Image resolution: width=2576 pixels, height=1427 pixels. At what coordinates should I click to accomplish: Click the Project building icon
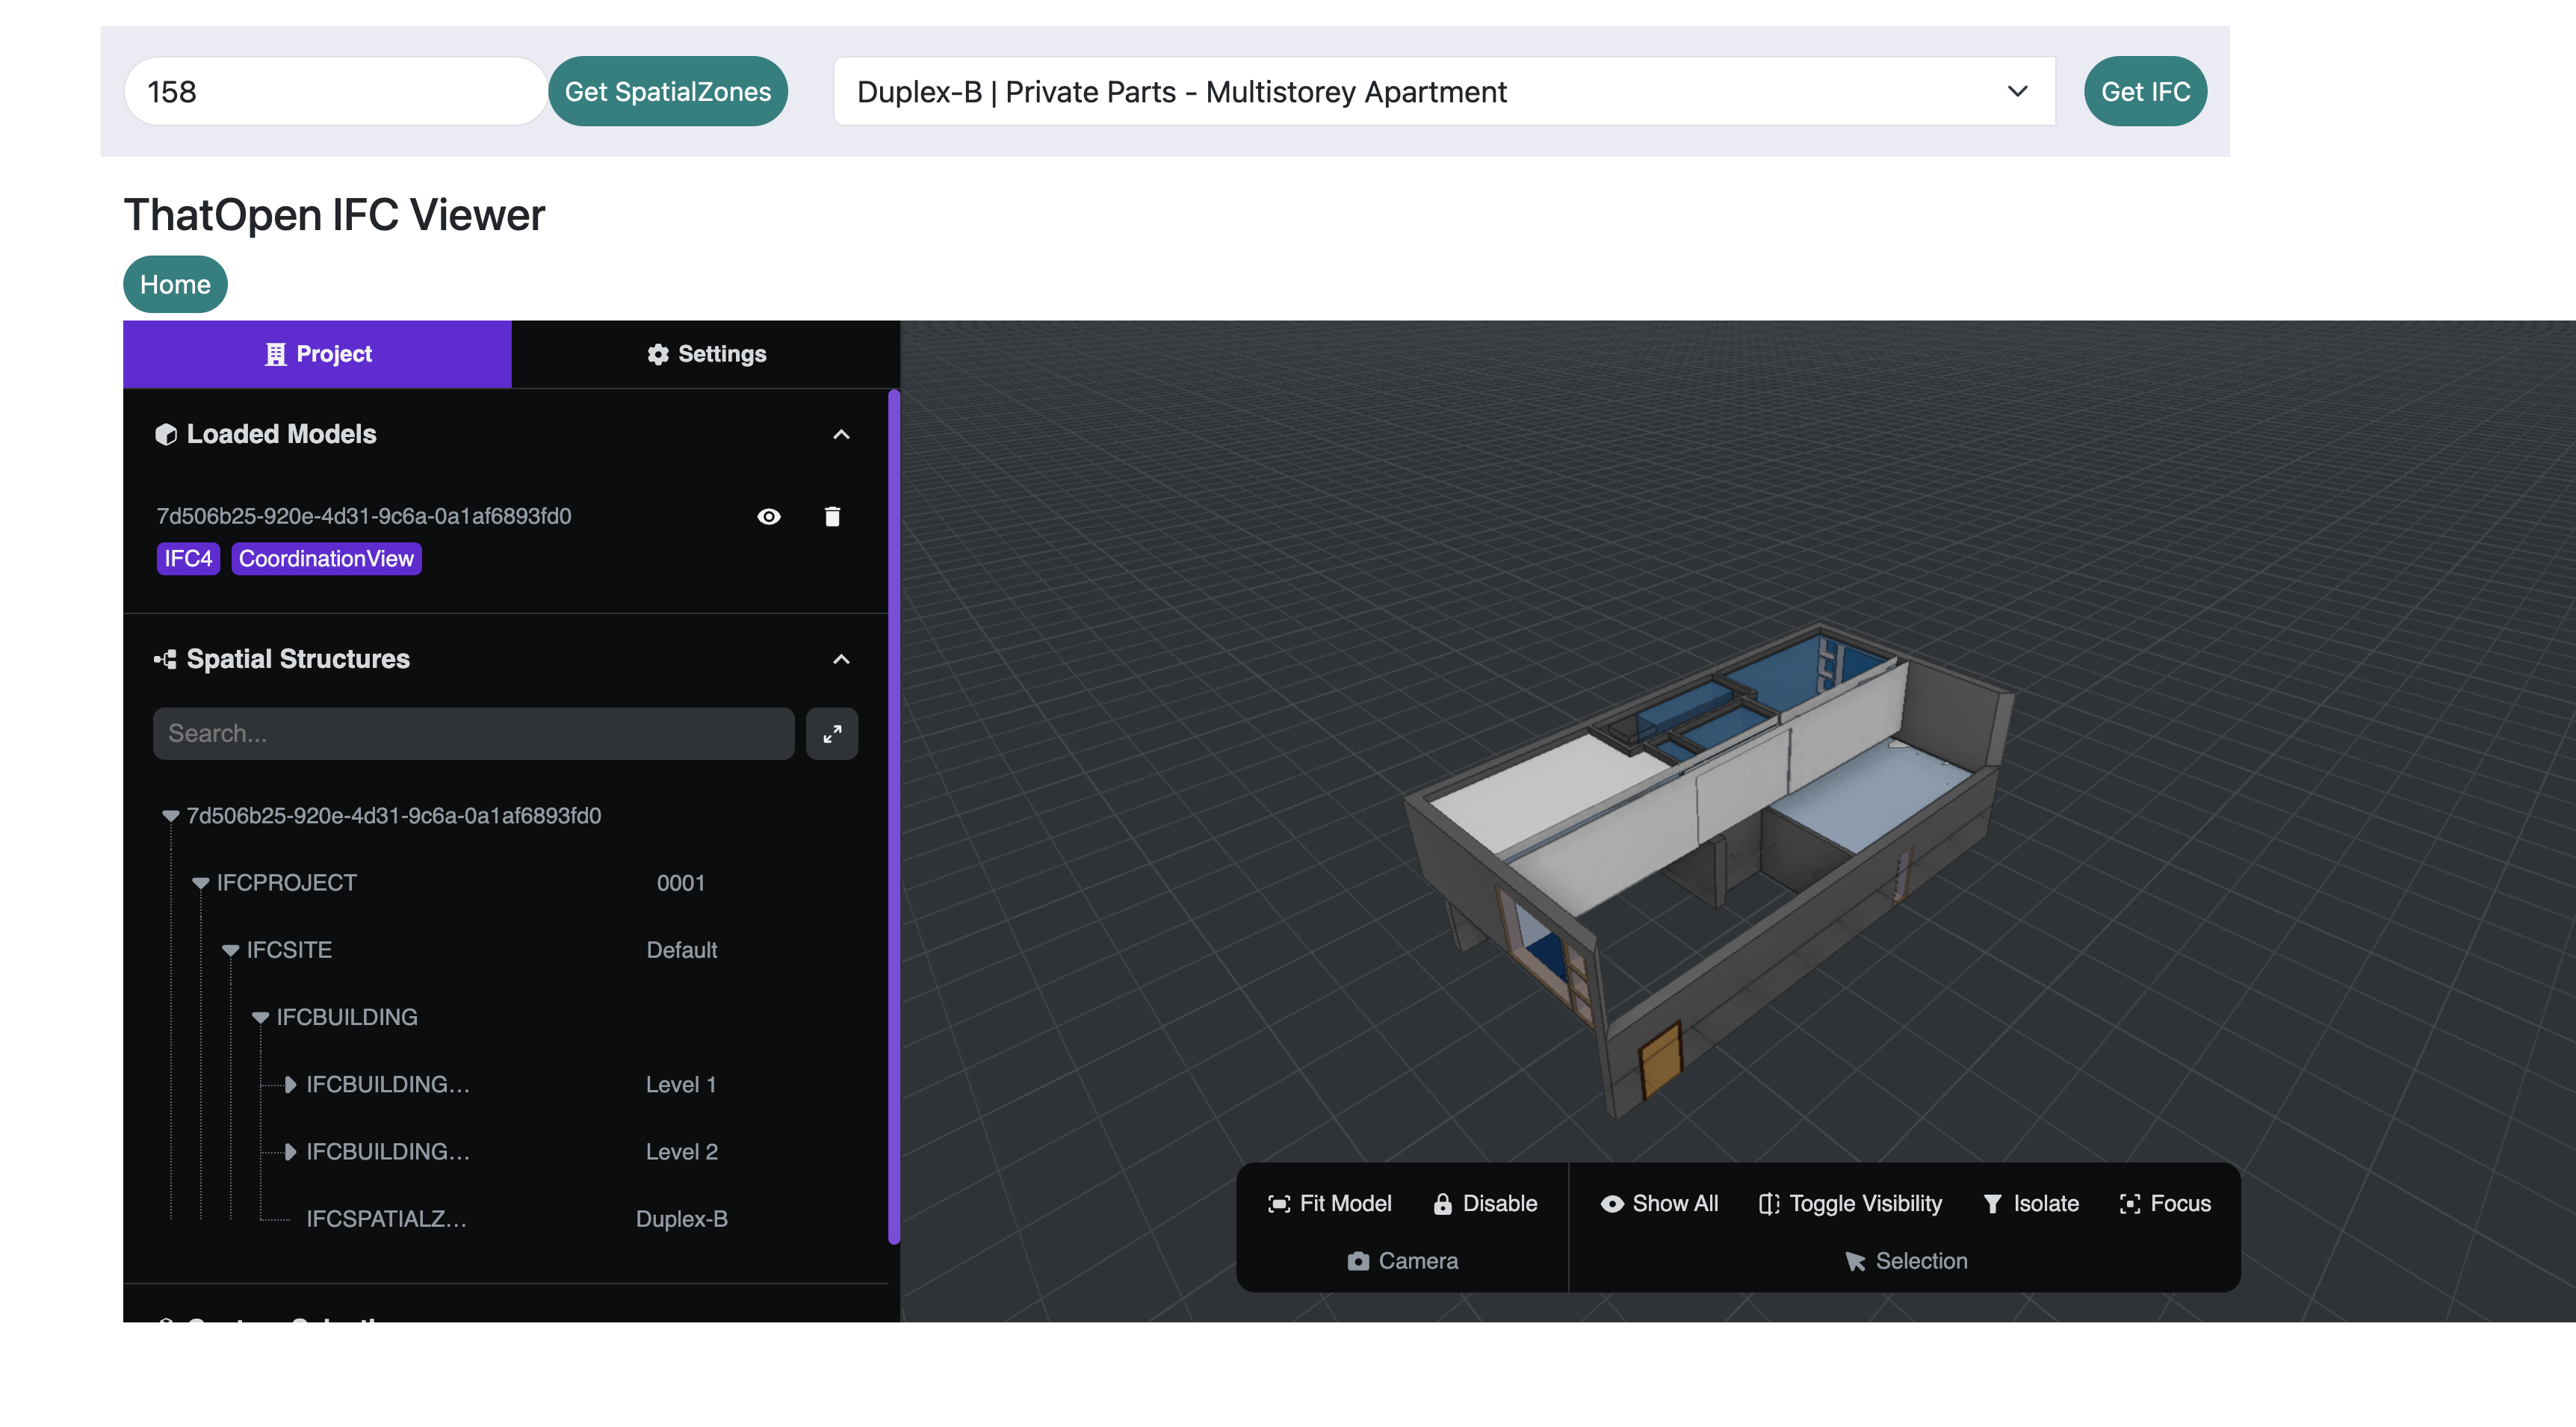click(x=276, y=354)
